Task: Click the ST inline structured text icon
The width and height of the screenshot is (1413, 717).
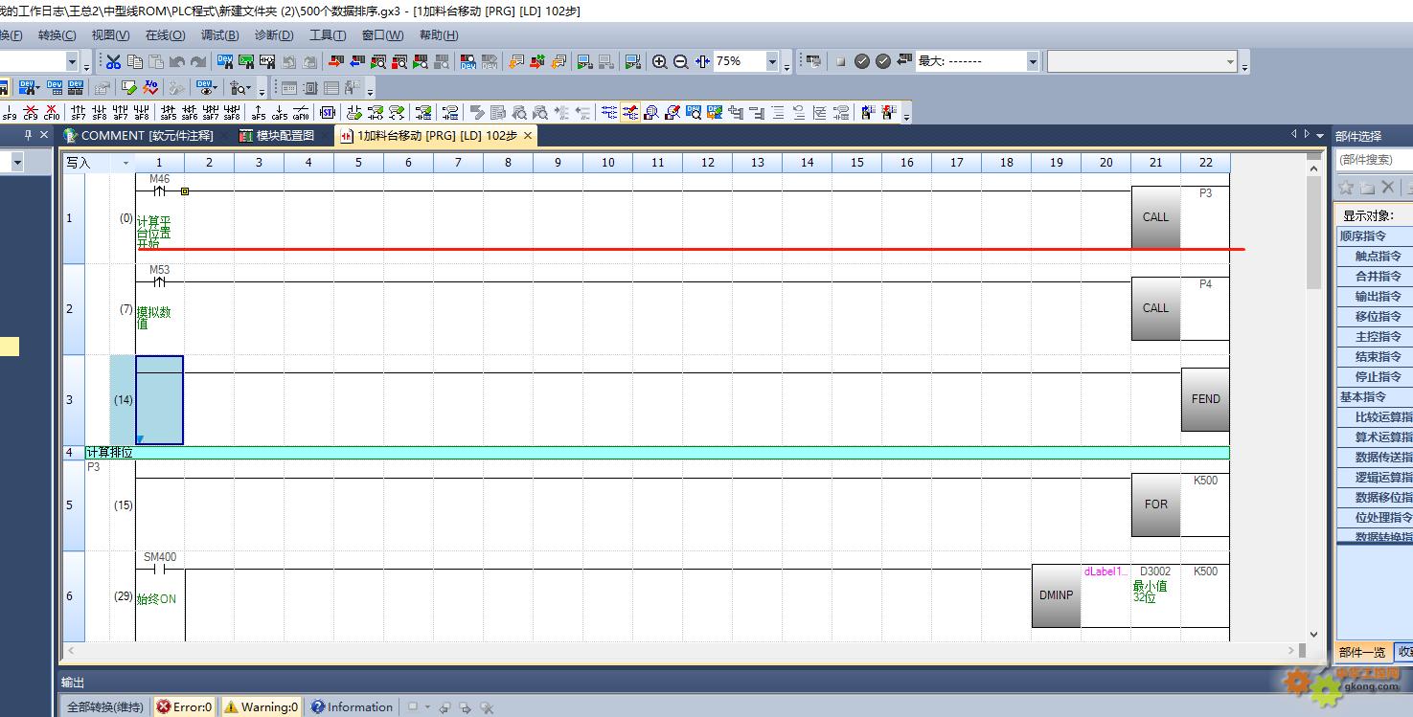Action: (x=328, y=113)
